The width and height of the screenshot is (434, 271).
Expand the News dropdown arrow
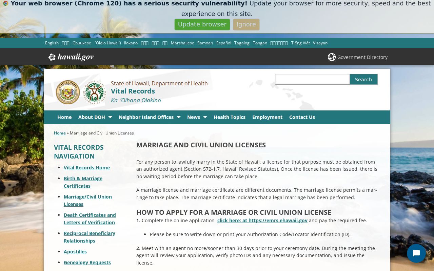tap(205, 117)
